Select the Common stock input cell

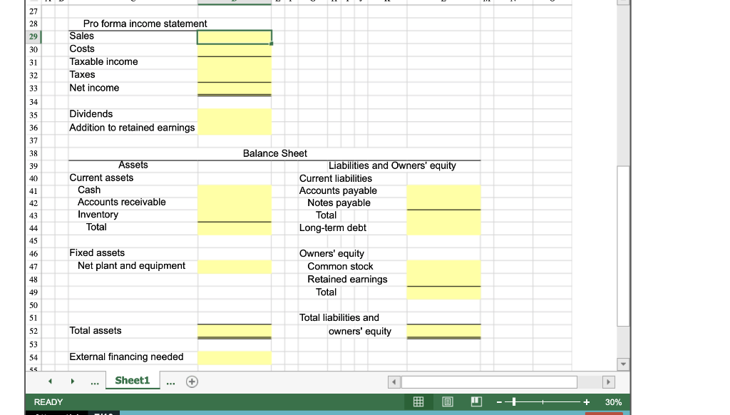pos(443,267)
